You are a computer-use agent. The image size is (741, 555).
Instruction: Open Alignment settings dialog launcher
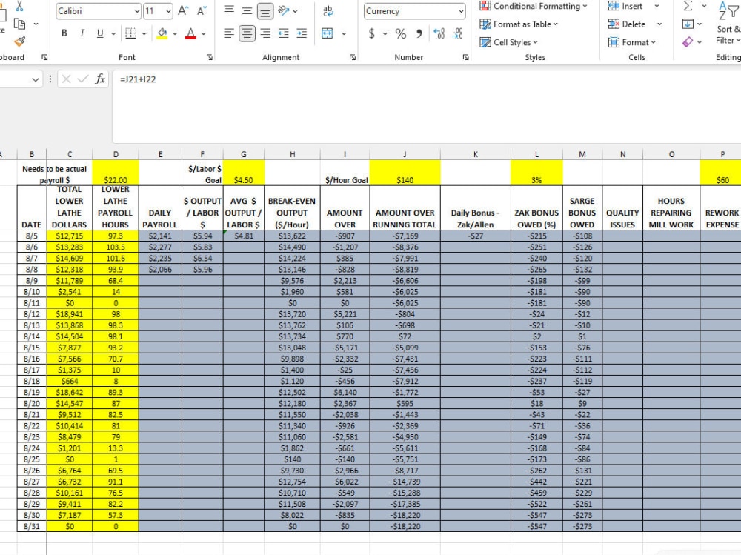(x=353, y=57)
